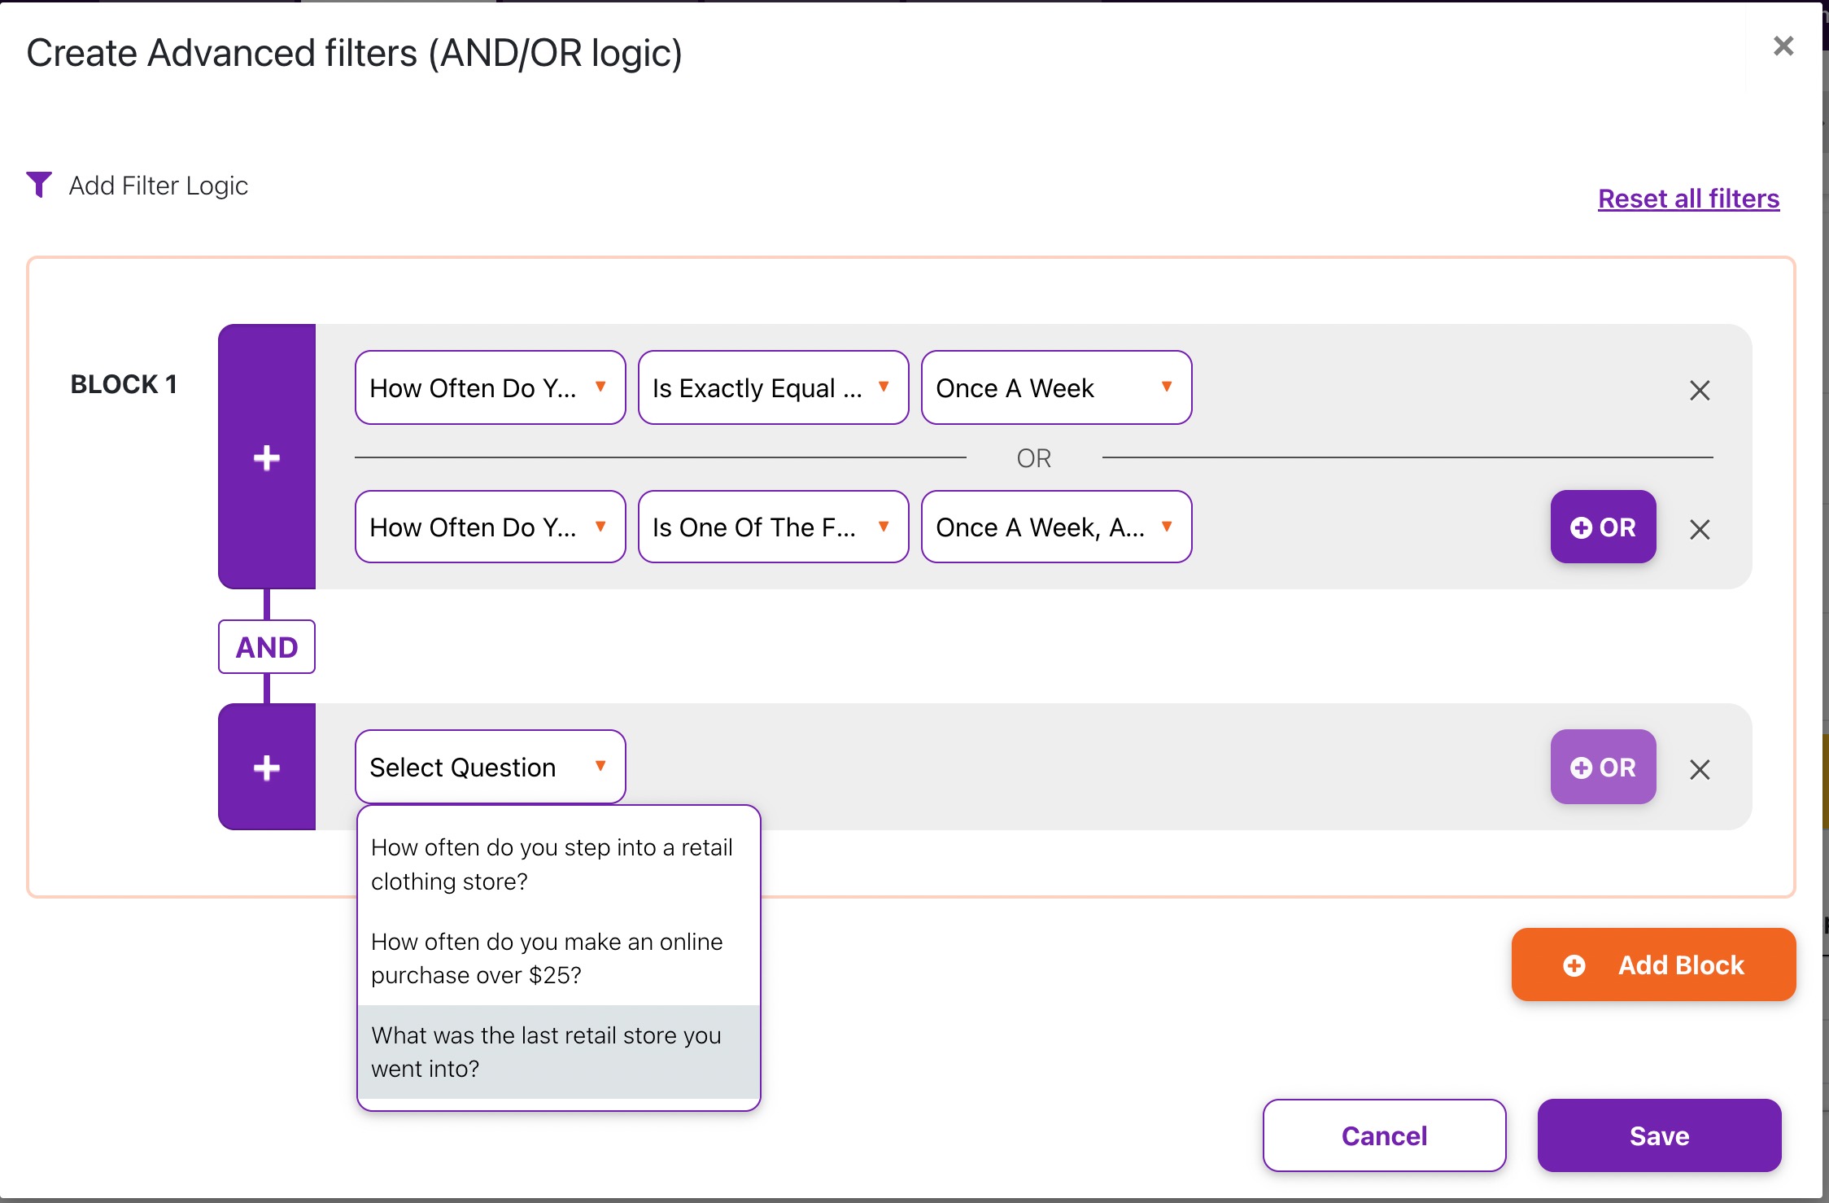The height and width of the screenshot is (1203, 1829).
Task: Save the advanced filters
Action: coord(1659,1135)
